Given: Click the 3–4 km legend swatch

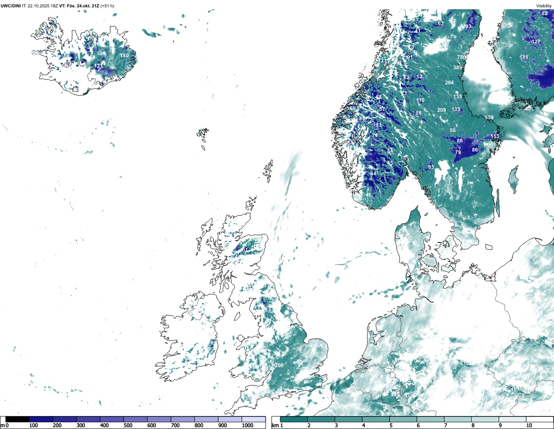Looking at the screenshot, I should pos(348,419).
